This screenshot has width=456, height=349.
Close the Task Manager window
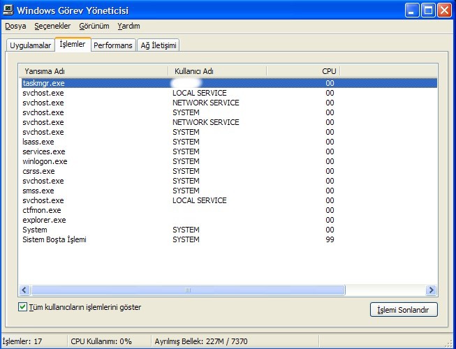click(x=445, y=10)
